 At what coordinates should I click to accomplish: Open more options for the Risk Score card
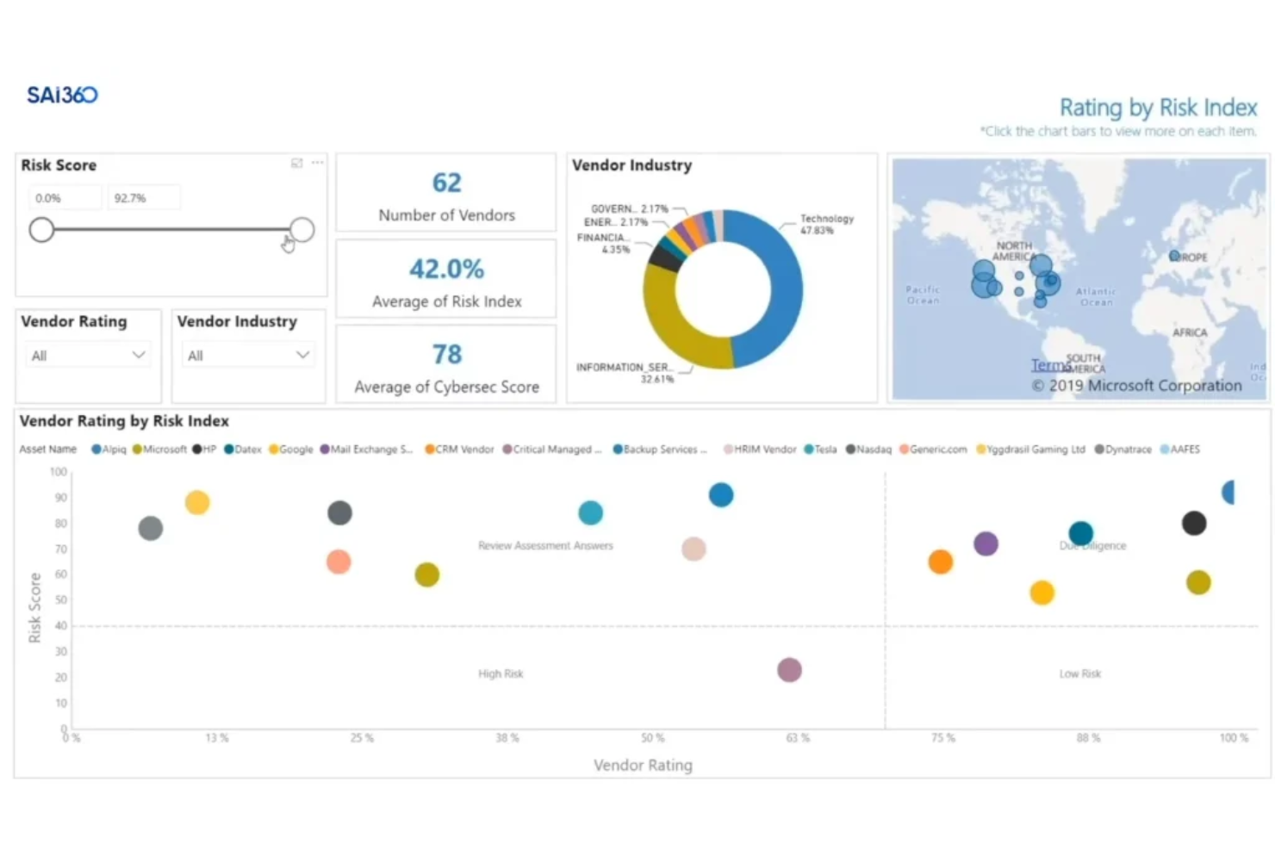316,163
